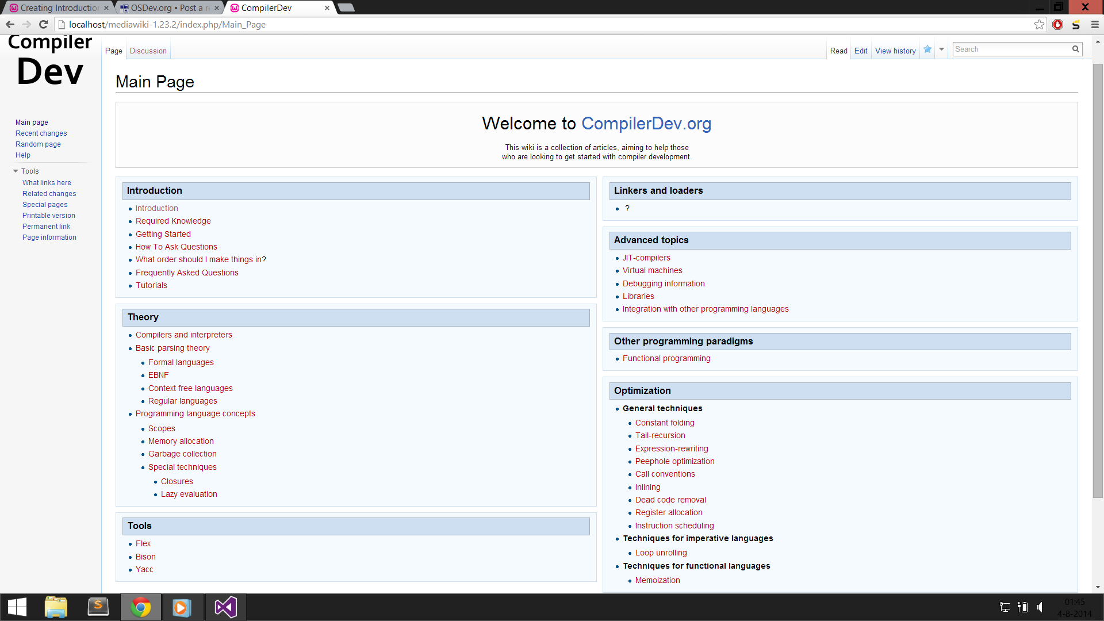Click the Chrome taskbar icon
This screenshot has height=621, width=1104.
pos(141,607)
